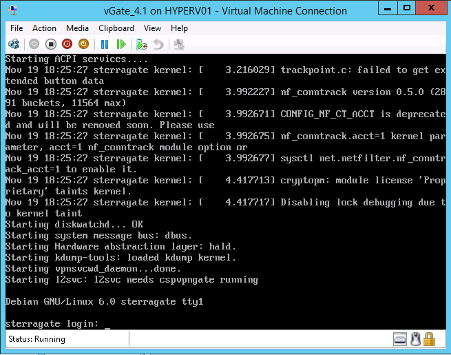
Task: Open the Action menu
Action: 44,28
